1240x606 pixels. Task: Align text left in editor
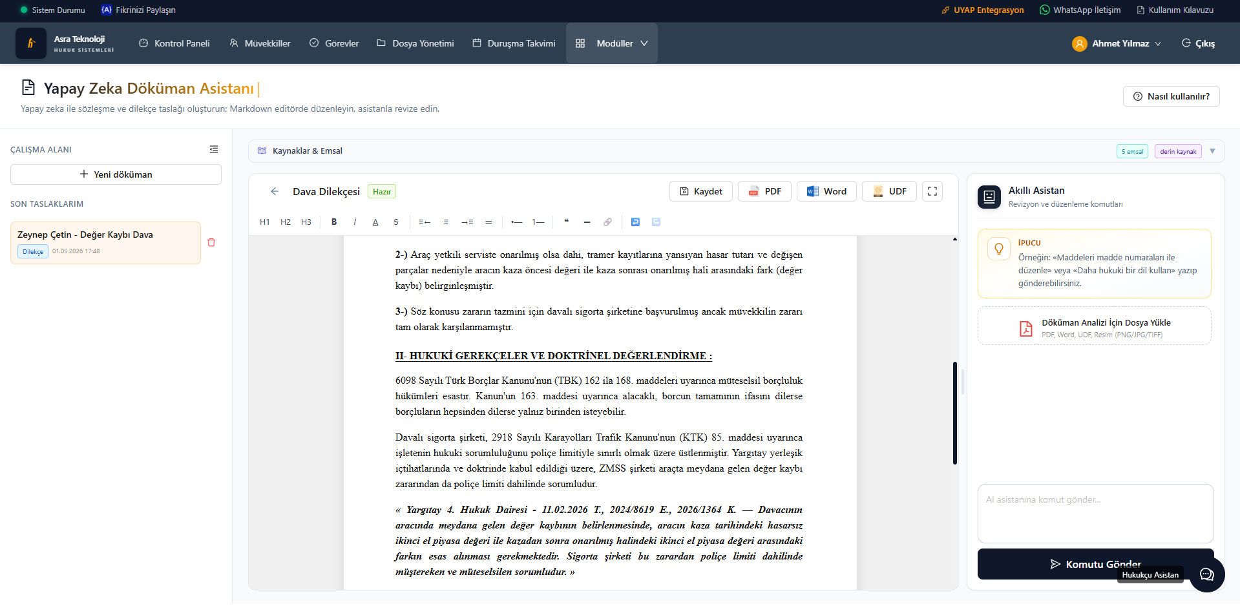pyautogui.click(x=425, y=222)
